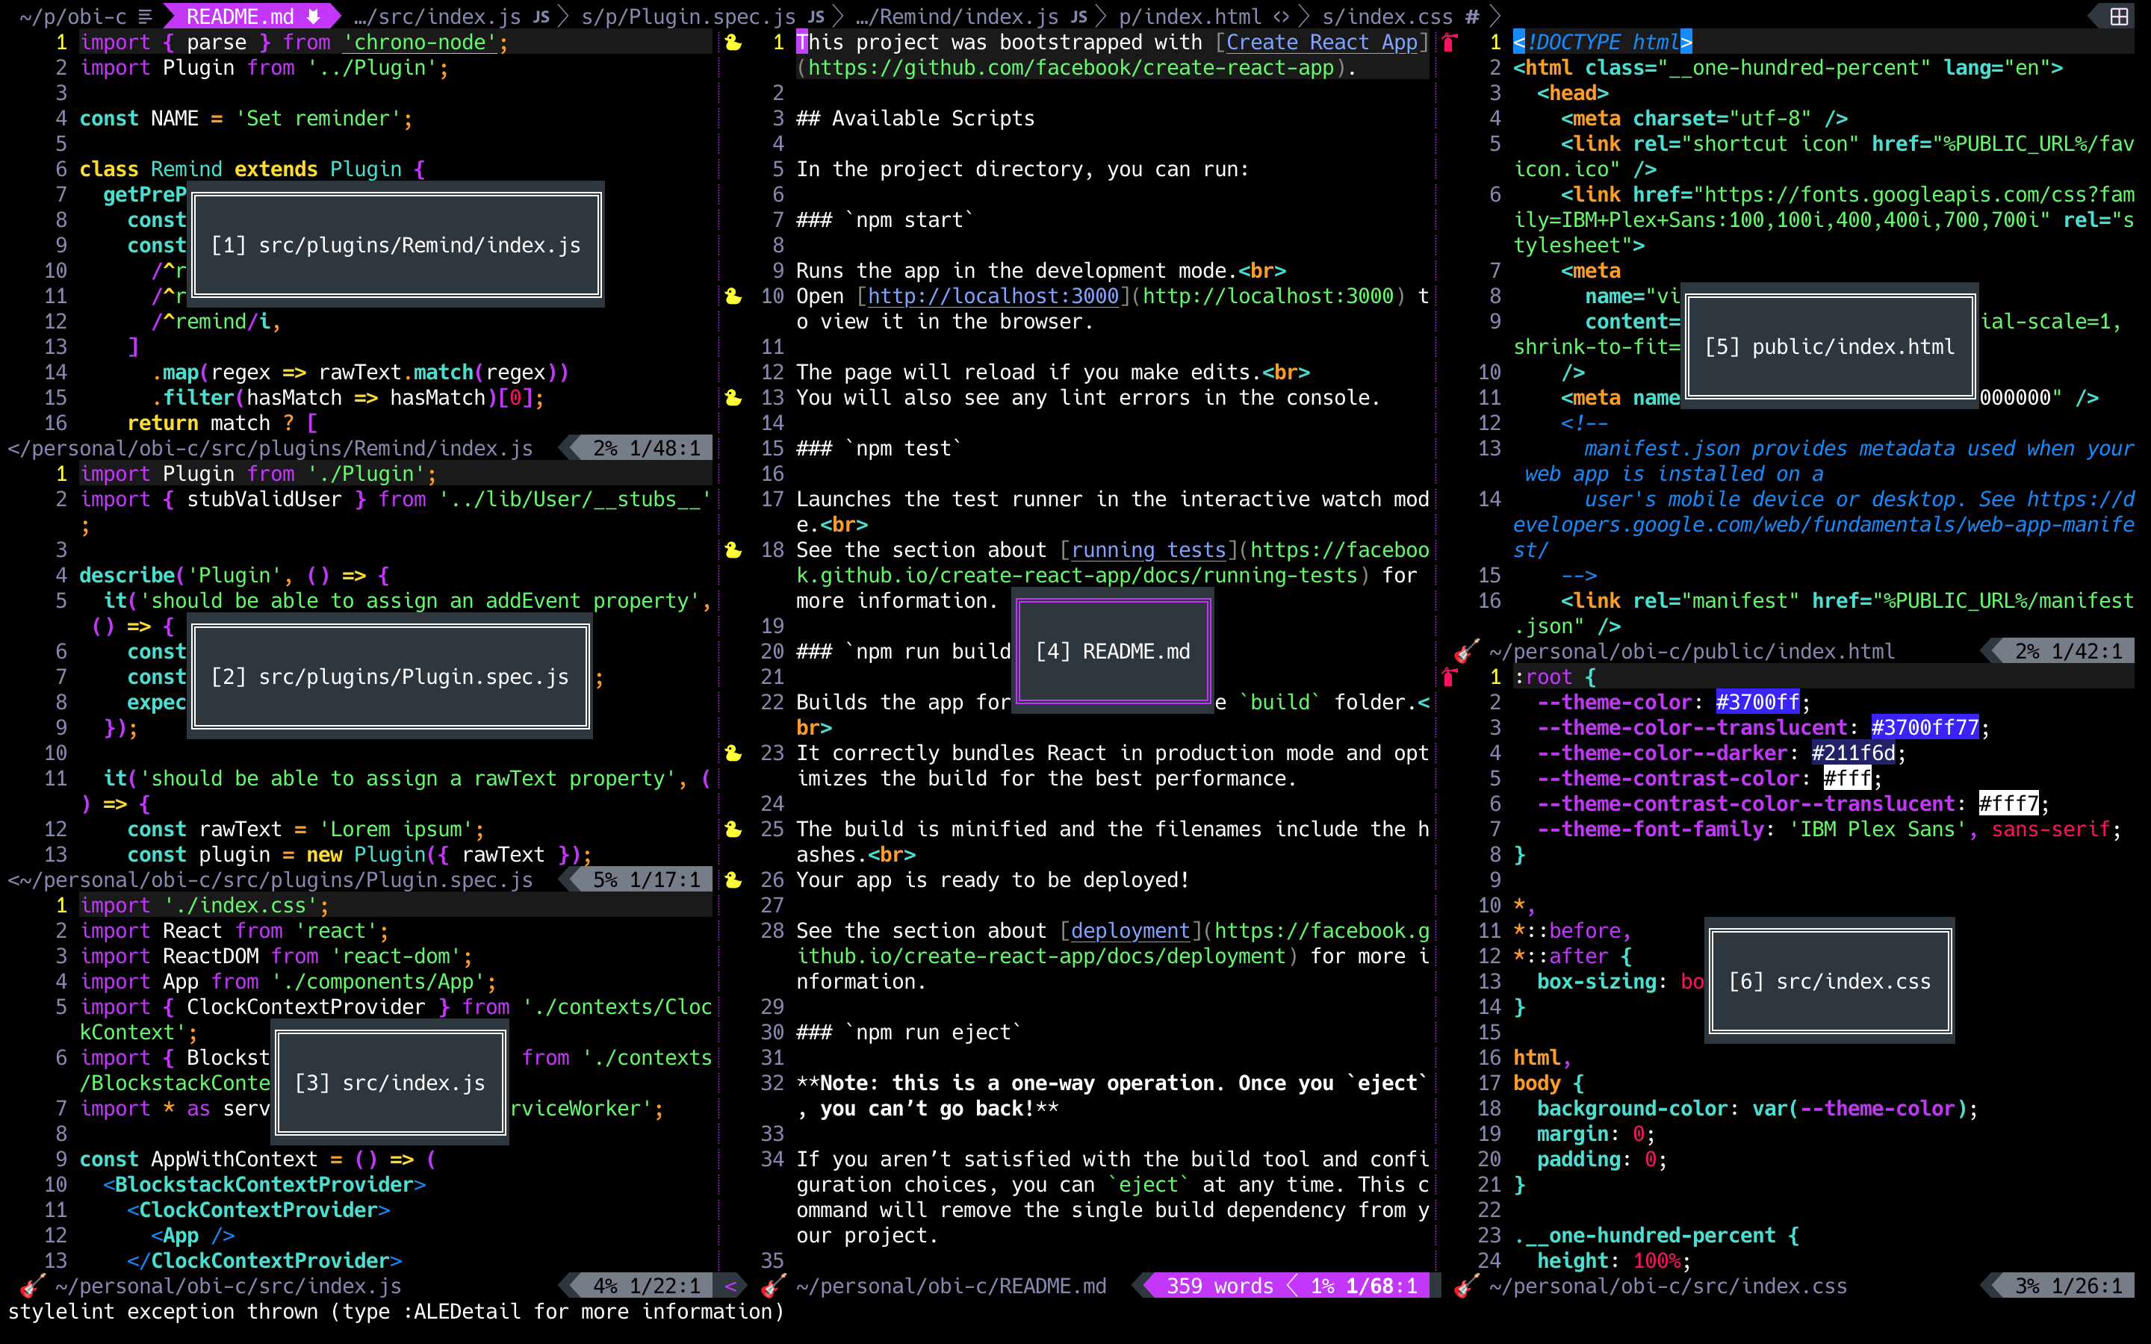Open the bracketed http://localhost:3000 link
This screenshot has height=1344, width=2151.
(x=993, y=296)
